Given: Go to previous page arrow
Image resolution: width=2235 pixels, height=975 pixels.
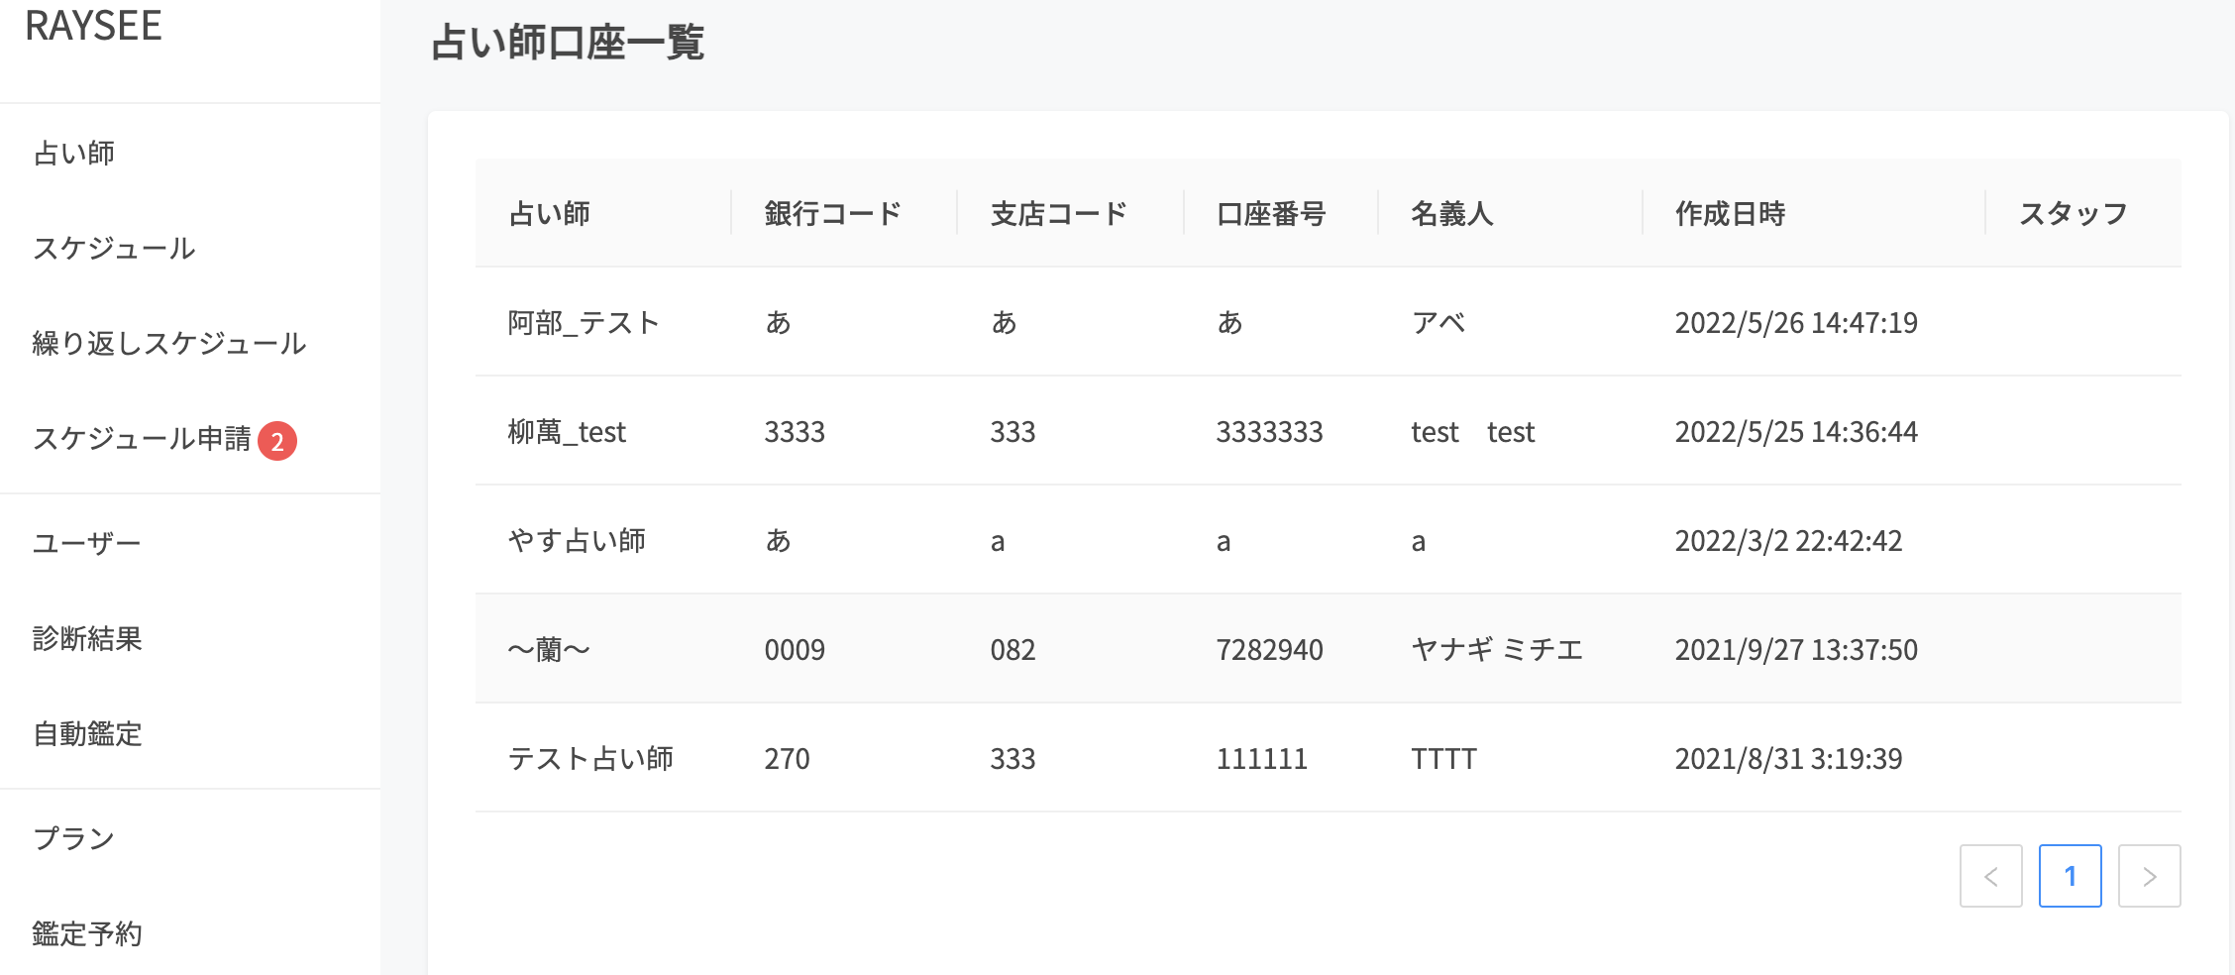Looking at the screenshot, I should [1990, 876].
